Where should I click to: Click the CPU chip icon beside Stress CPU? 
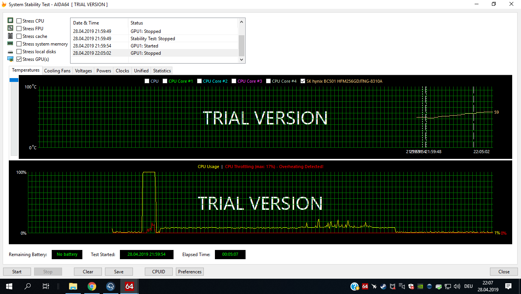(x=10, y=21)
